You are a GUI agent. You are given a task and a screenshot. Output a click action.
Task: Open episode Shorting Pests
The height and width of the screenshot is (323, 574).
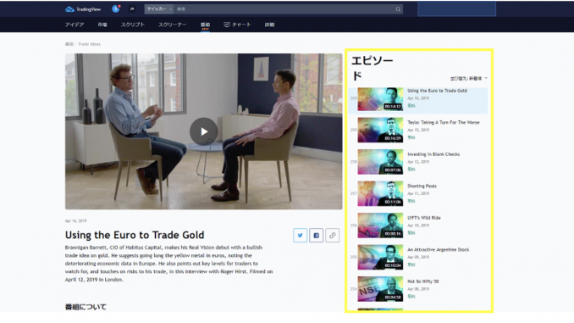point(422,186)
